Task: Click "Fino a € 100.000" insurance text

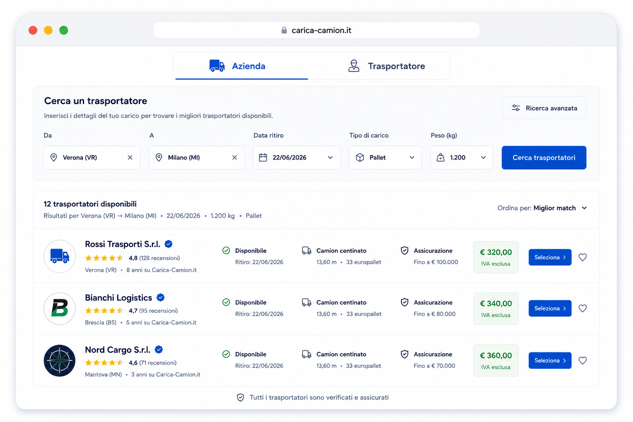Action: (x=436, y=262)
